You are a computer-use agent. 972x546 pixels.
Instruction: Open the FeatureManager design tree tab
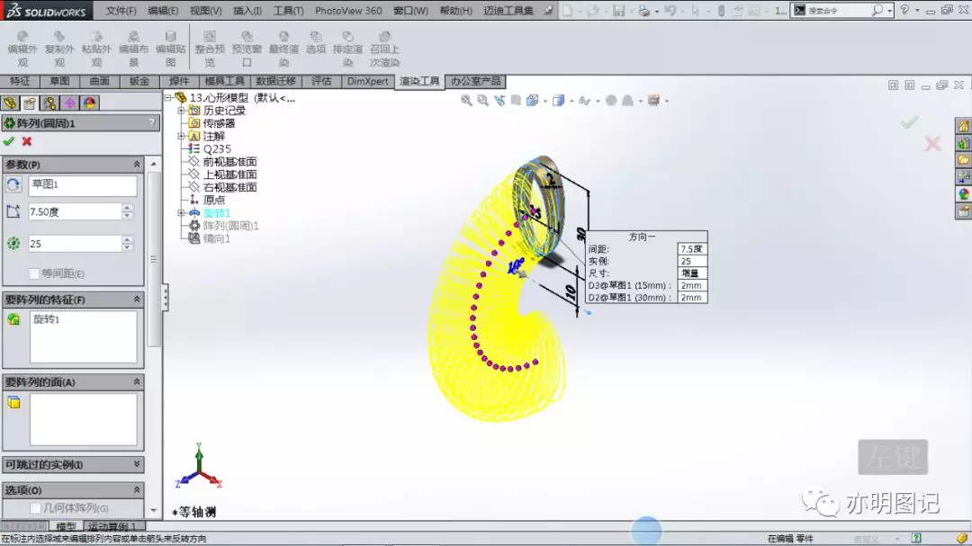(10, 103)
